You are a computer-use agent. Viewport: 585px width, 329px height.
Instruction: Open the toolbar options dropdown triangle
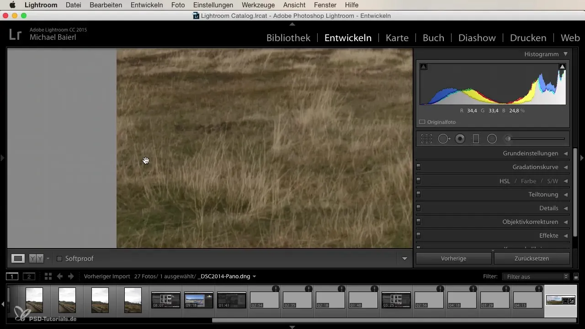pos(404,259)
